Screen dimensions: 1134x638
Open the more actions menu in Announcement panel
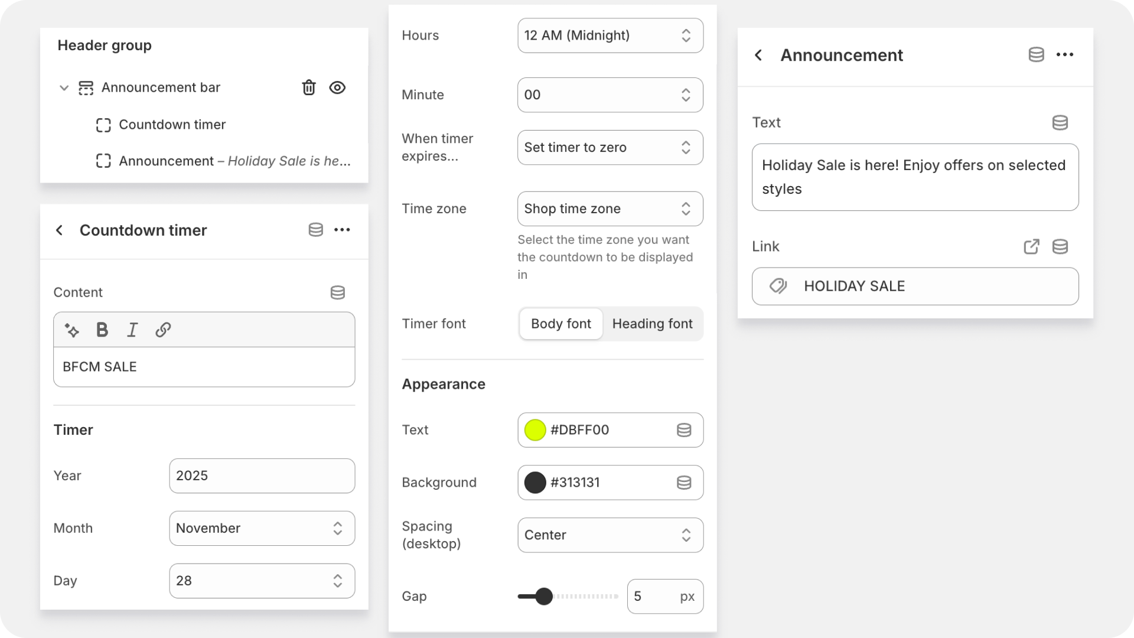coord(1064,55)
